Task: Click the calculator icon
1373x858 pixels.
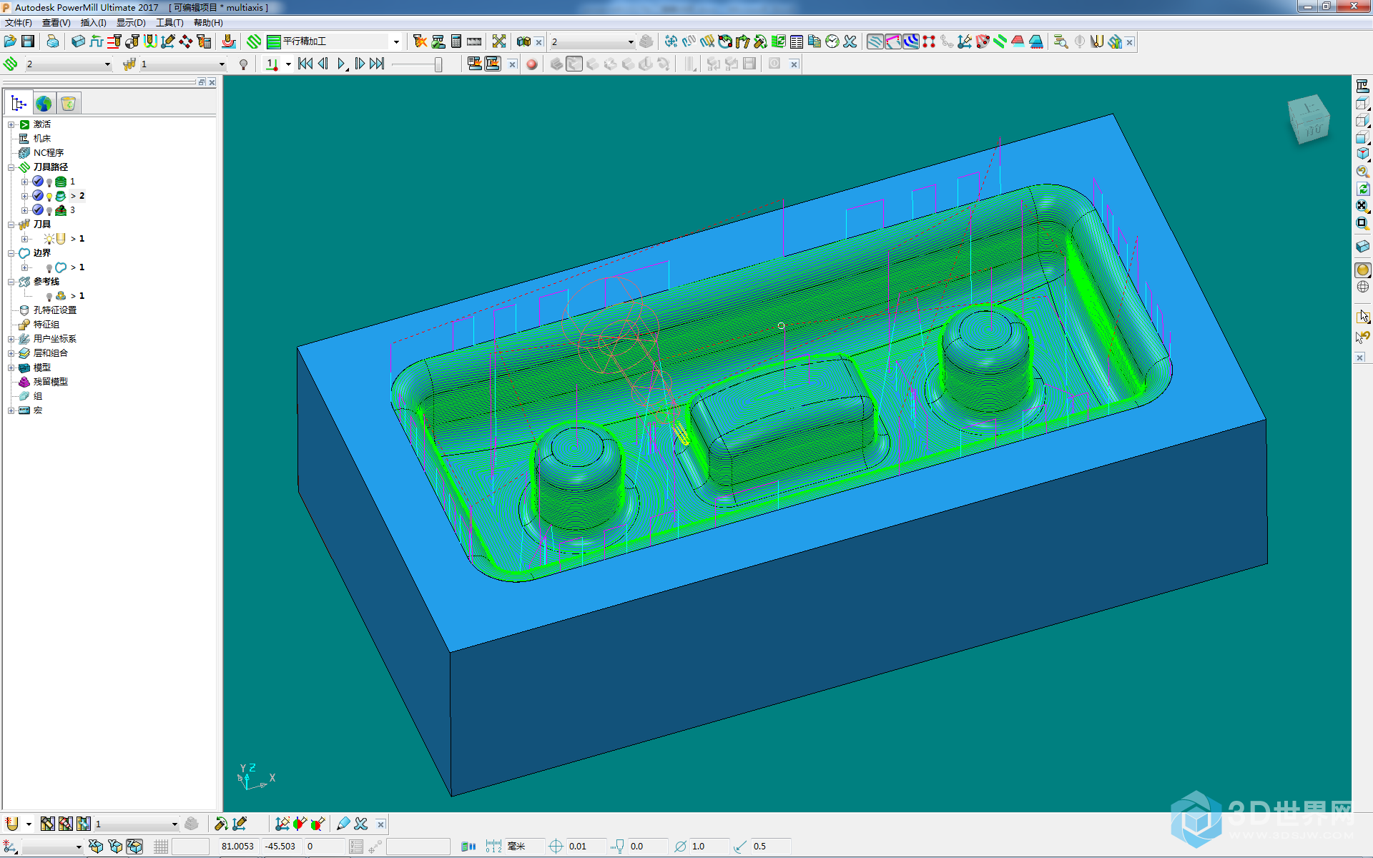Action: [456, 41]
